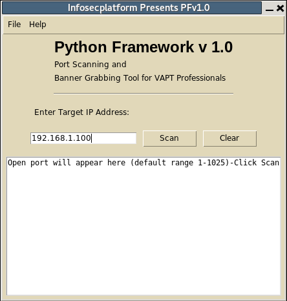Focus the target IP address field
The height and width of the screenshot is (301, 287).
click(83, 138)
